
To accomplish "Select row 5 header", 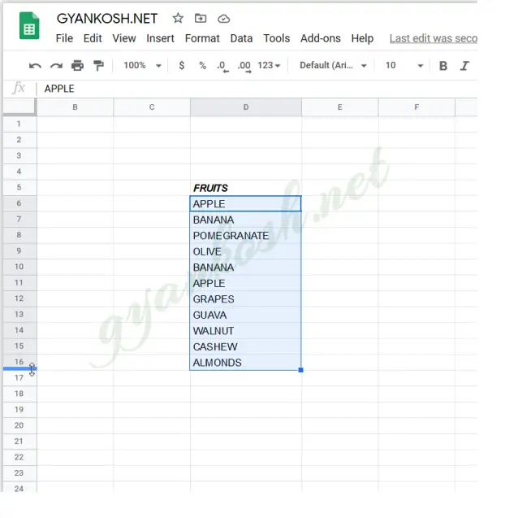I will tap(19, 188).
